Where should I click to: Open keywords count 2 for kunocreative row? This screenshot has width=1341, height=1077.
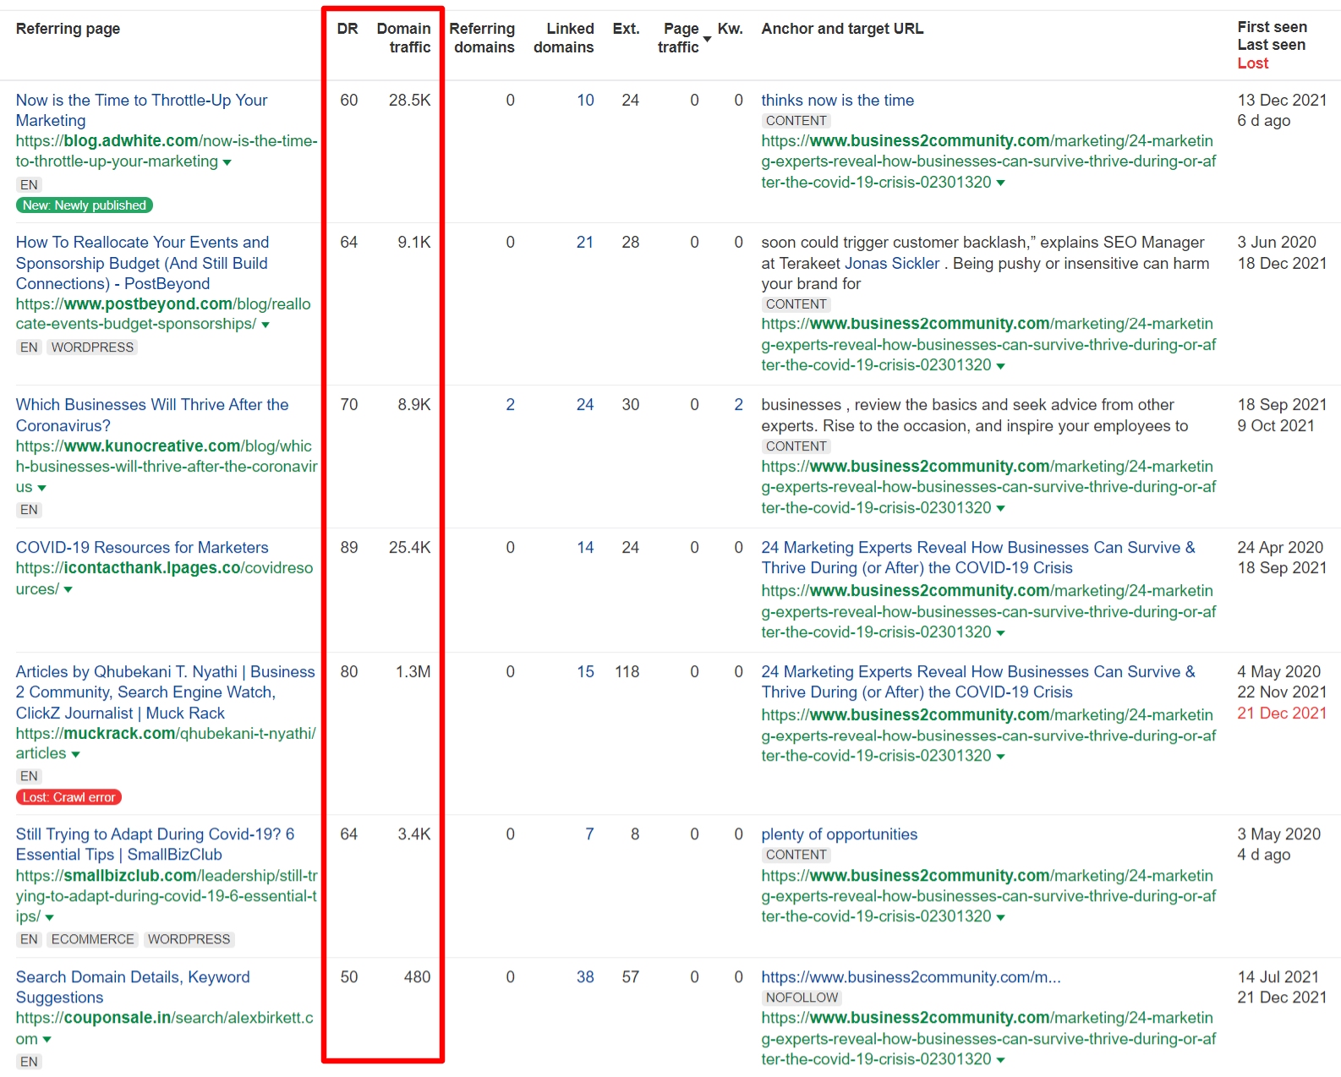click(x=739, y=405)
